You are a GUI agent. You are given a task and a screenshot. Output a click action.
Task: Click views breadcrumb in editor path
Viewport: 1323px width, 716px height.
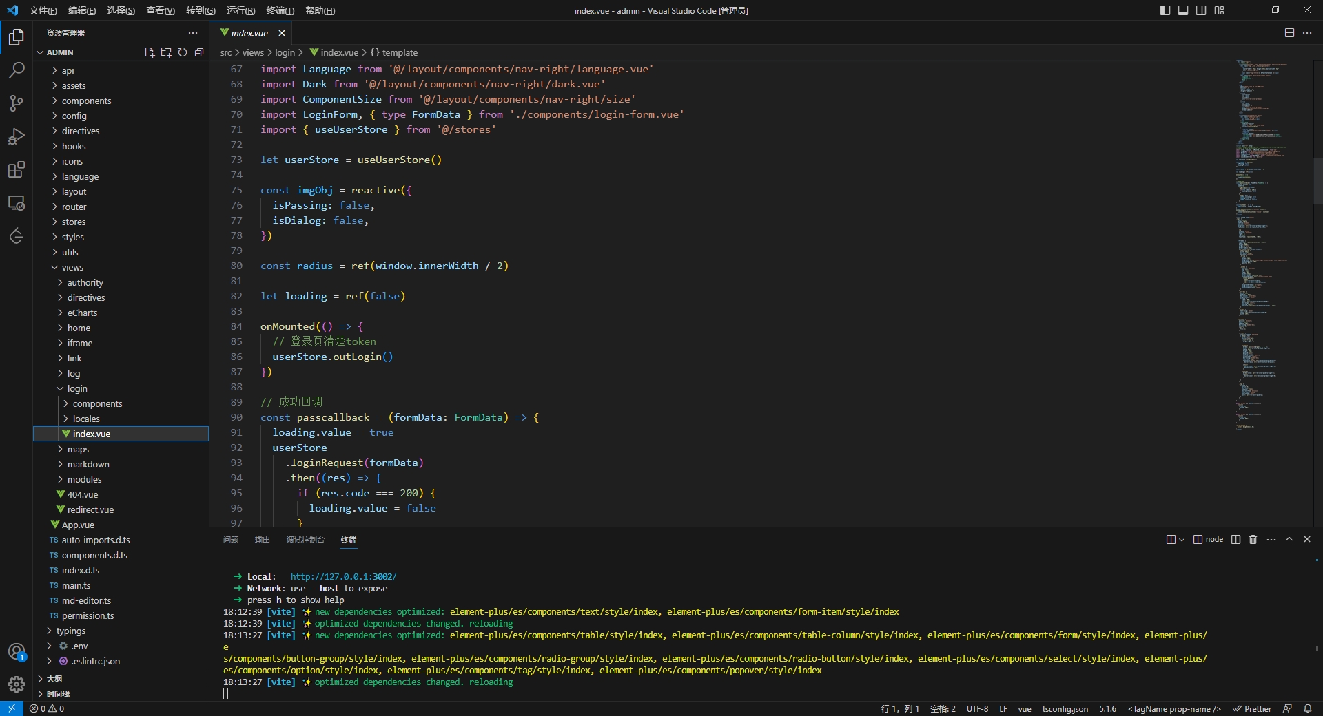253,52
